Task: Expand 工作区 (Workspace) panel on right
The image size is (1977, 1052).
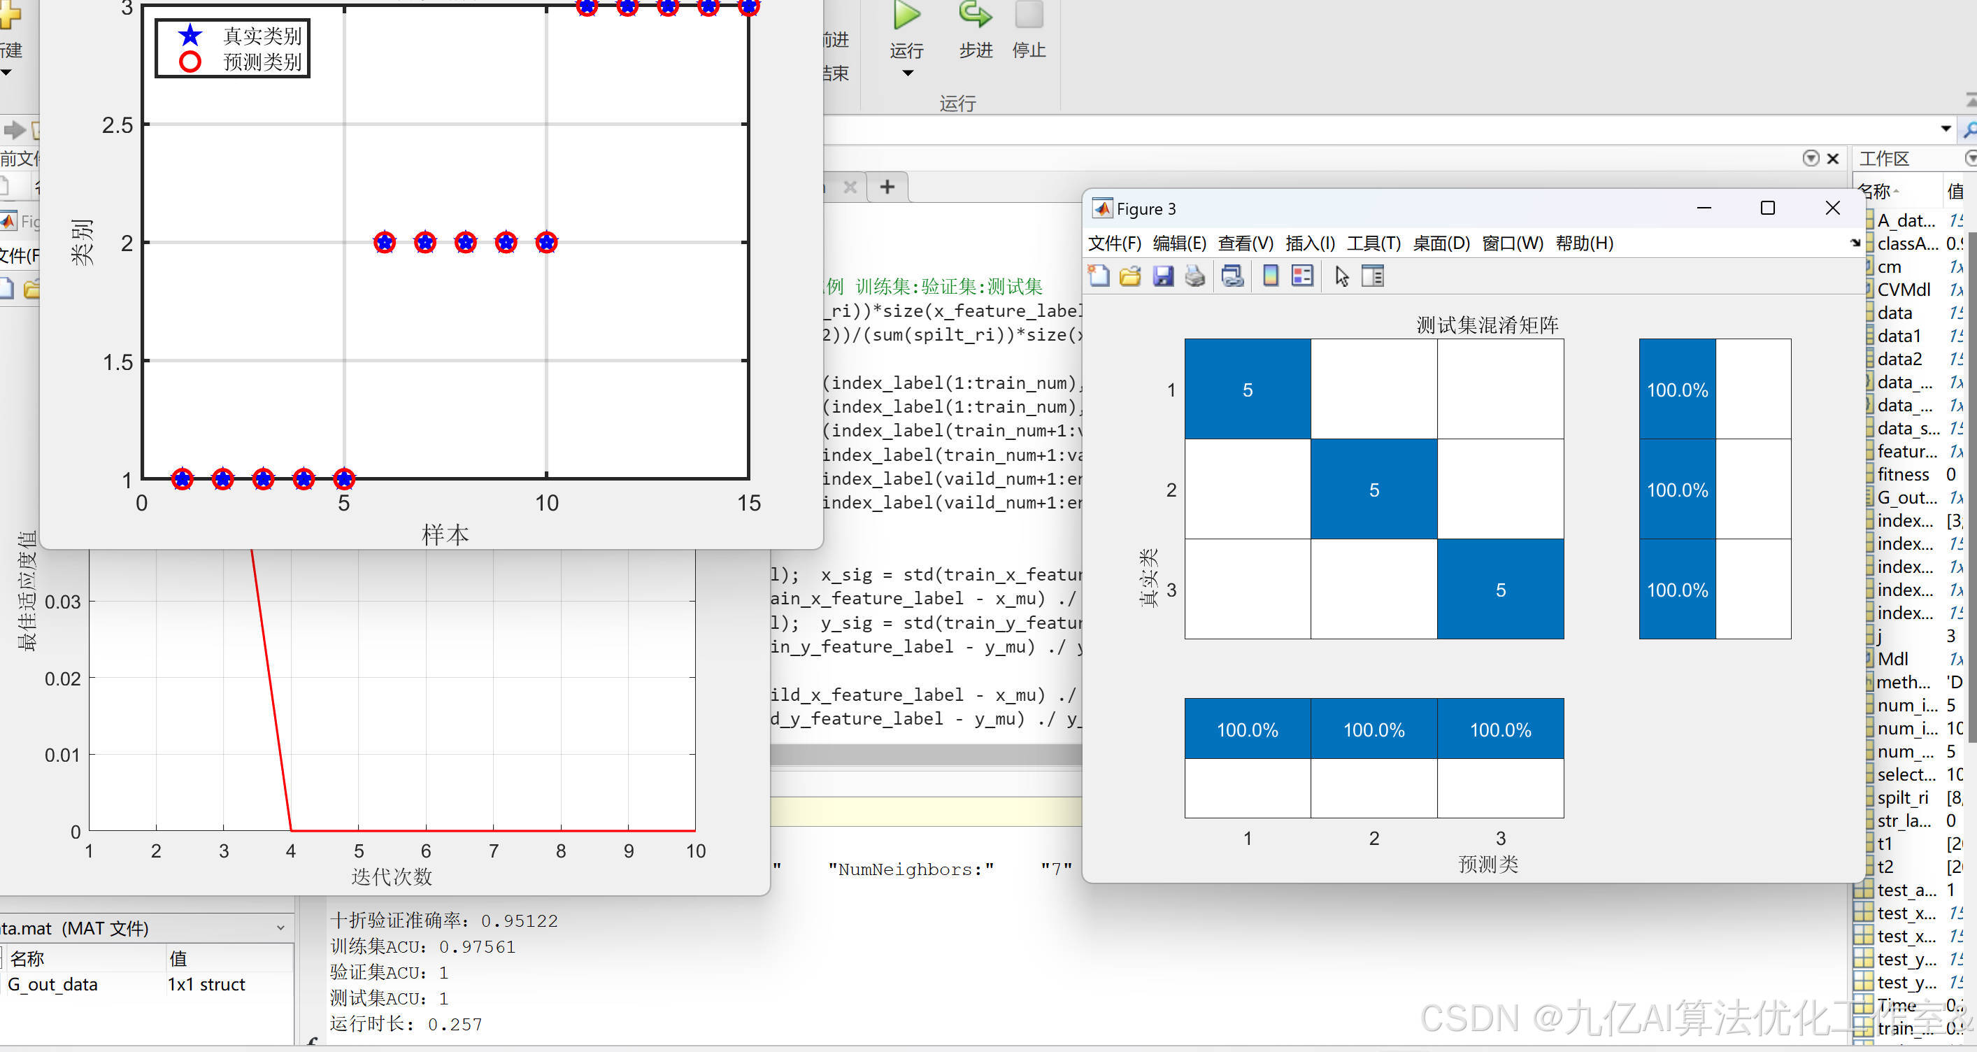Action: tap(1968, 165)
